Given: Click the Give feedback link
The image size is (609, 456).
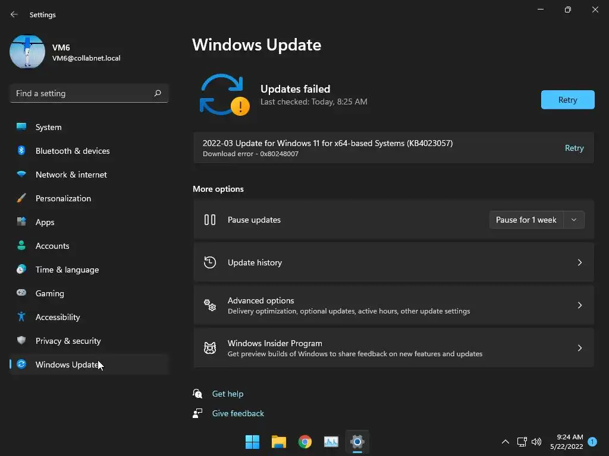Looking at the screenshot, I should 238,413.
